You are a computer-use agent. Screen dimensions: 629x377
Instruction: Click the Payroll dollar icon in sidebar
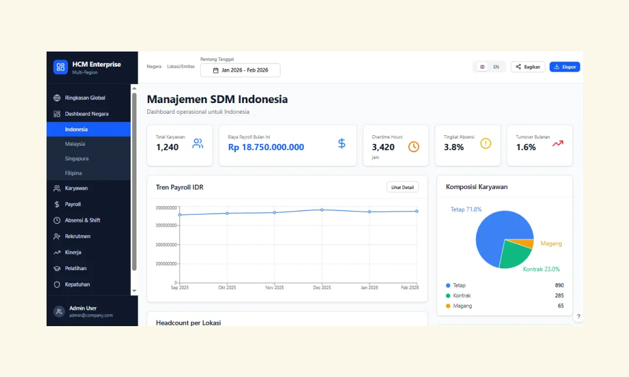57,204
